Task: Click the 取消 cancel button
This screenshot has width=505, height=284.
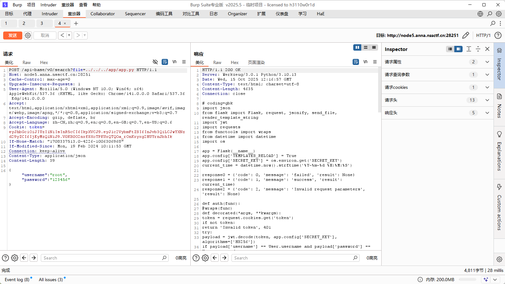Action: pyautogui.click(x=45, y=35)
